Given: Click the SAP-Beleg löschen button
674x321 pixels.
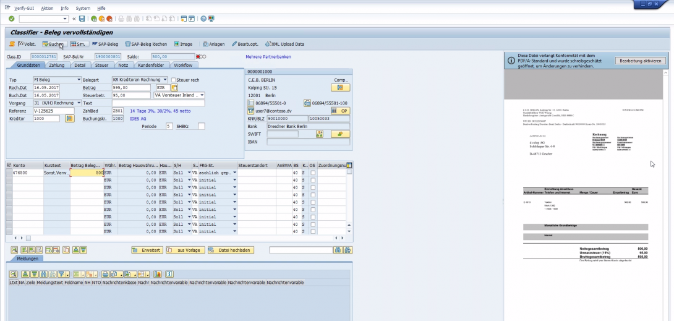Looking at the screenshot, I should [x=146, y=44].
